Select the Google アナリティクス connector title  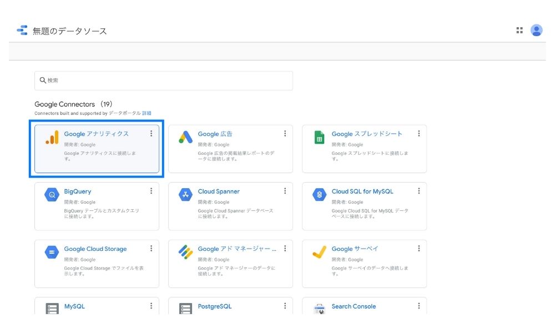(96, 134)
